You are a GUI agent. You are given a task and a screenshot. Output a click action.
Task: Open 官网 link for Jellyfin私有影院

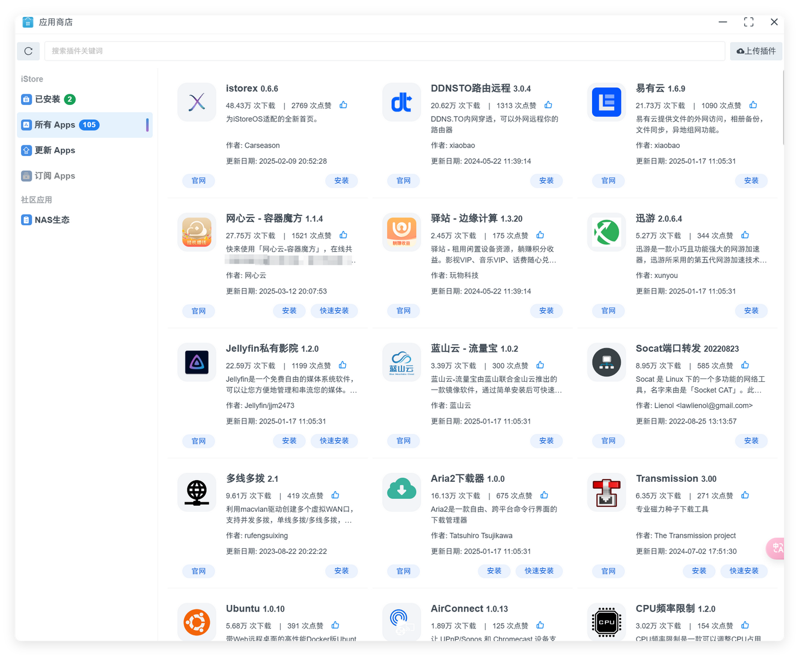point(199,441)
